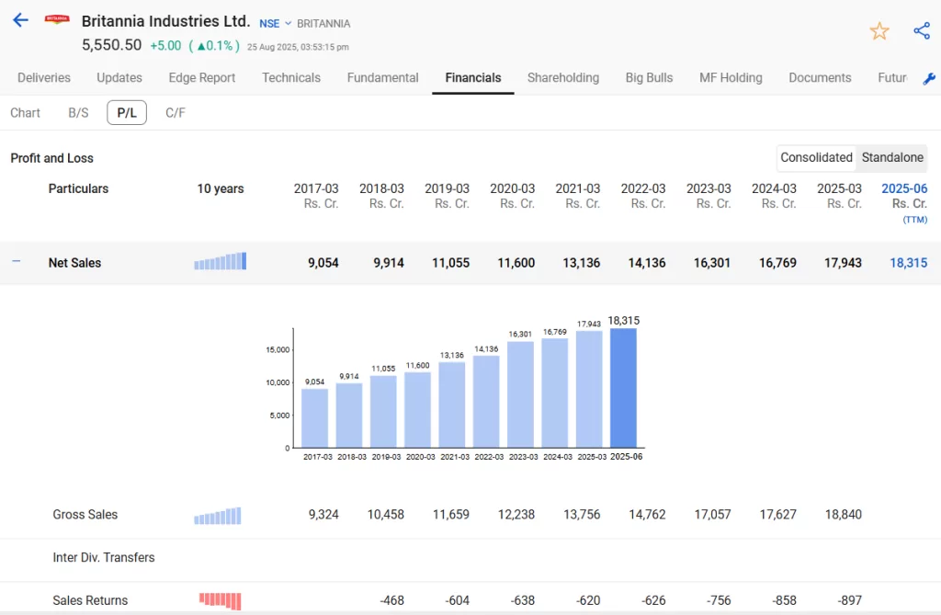Click Sales Returns value -468
The height and width of the screenshot is (615, 941).
(x=391, y=600)
